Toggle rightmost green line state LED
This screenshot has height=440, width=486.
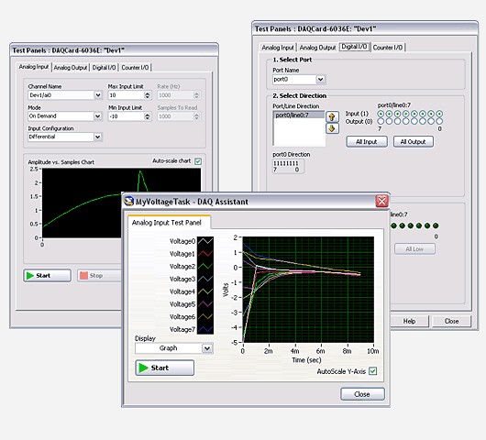tap(436, 225)
